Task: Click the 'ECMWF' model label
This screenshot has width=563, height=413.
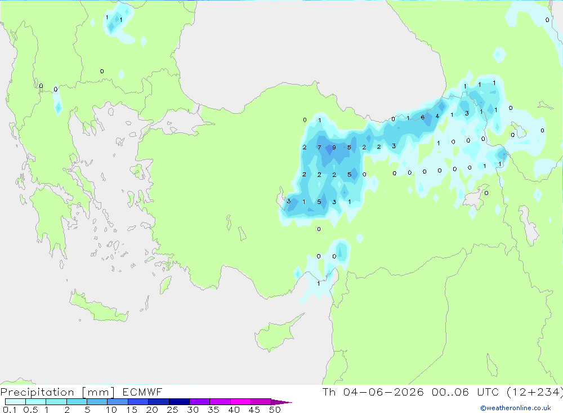Action: [142, 392]
